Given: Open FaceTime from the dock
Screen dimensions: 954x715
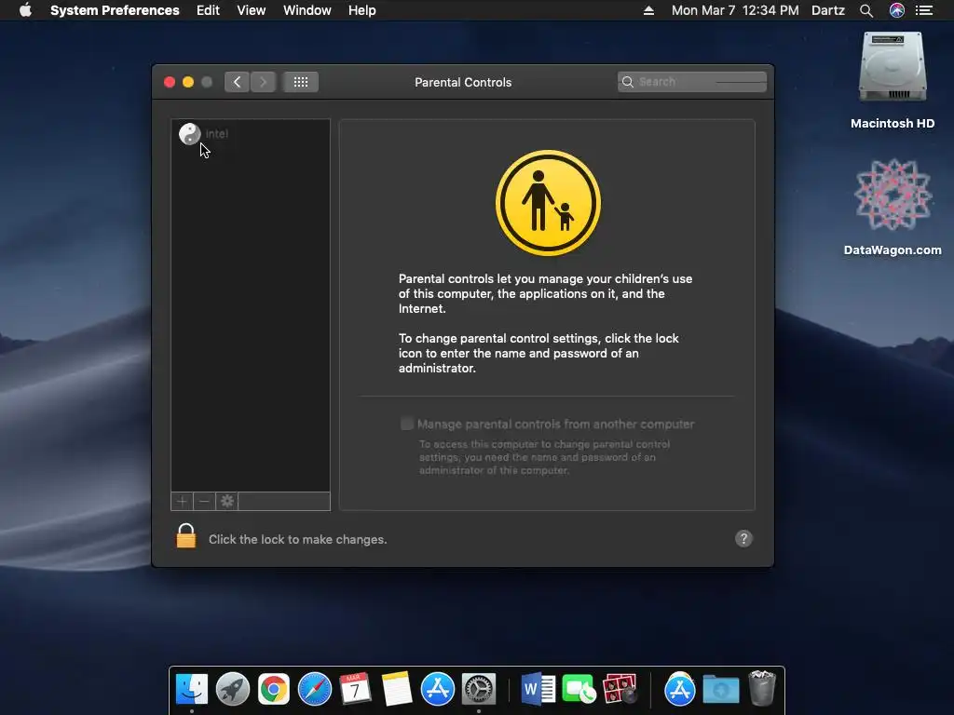Looking at the screenshot, I should (x=579, y=689).
